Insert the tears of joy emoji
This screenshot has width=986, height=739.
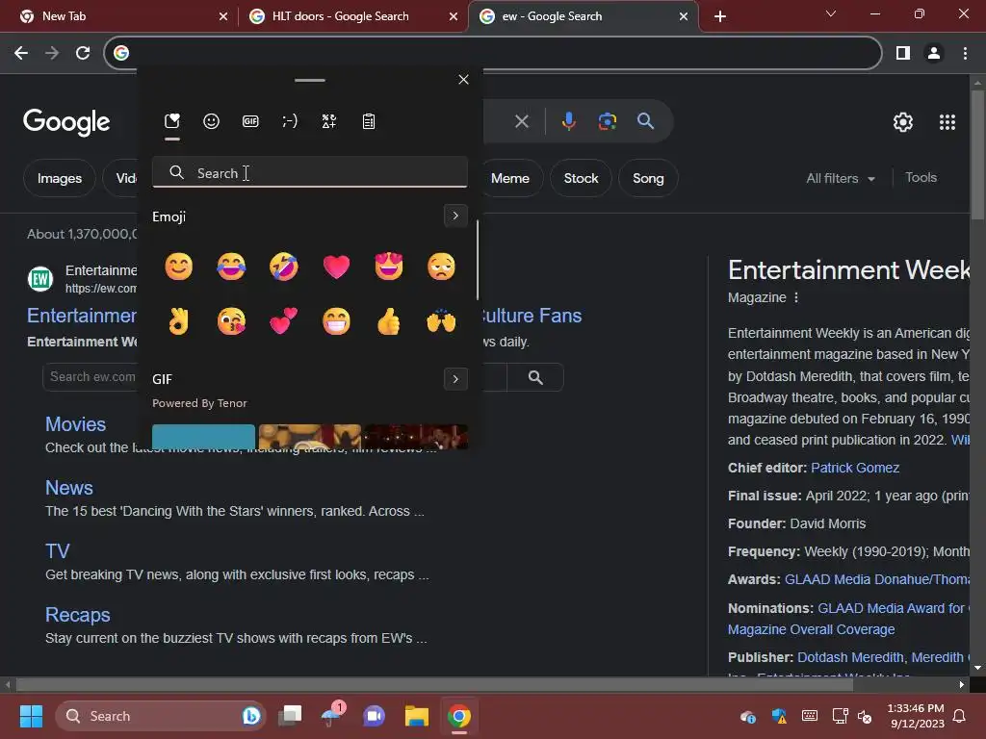231,267
